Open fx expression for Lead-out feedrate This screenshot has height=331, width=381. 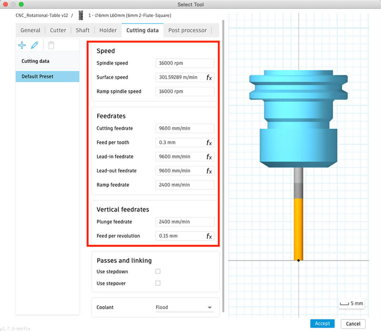click(x=209, y=171)
